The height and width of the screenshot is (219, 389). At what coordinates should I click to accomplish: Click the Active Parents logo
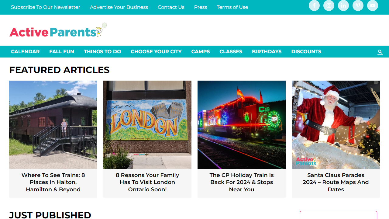point(58,30)
